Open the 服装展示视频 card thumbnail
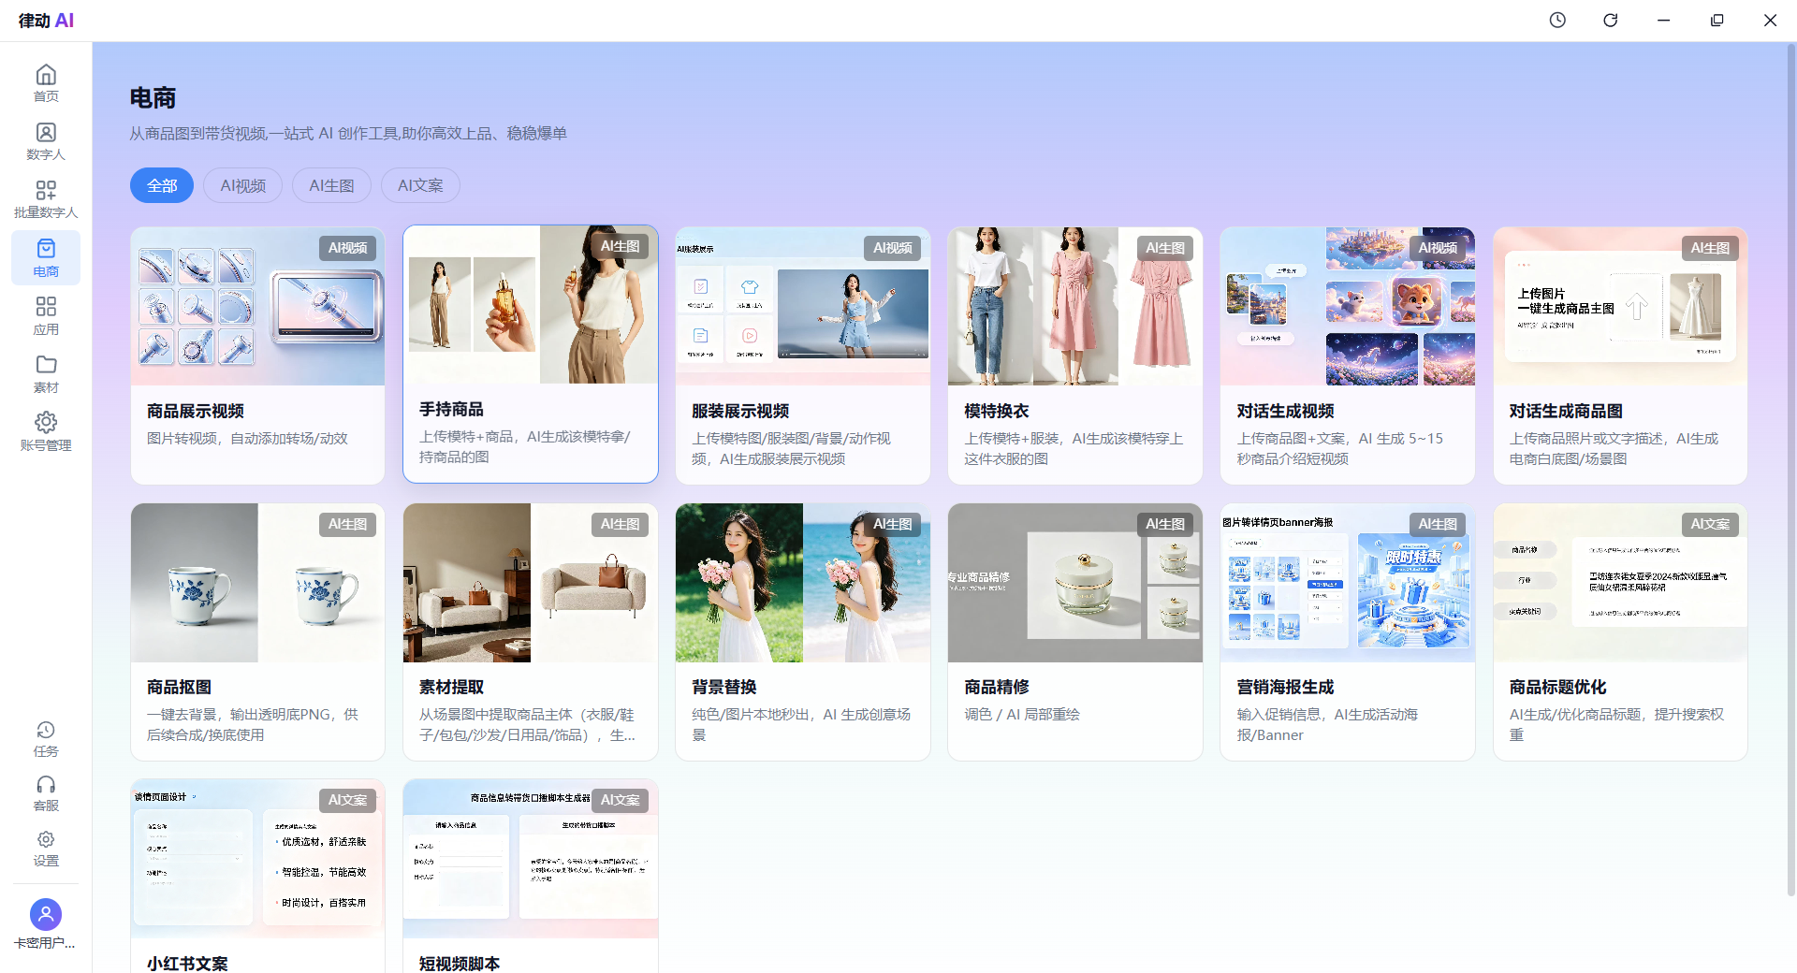Image resolution: width=1797 pixels, height=973 pixels. point(803,306)
